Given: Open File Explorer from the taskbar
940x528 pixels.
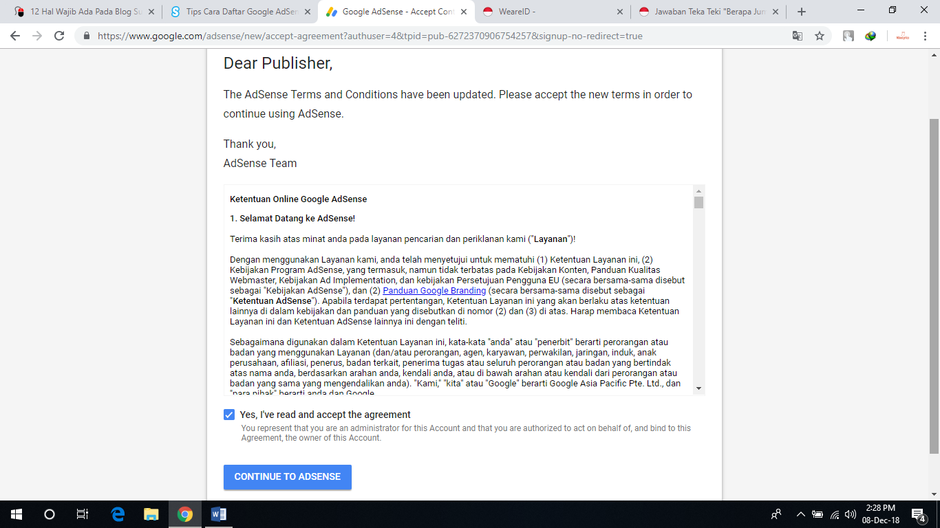Looking at the screenshot, I should [150, 514].
